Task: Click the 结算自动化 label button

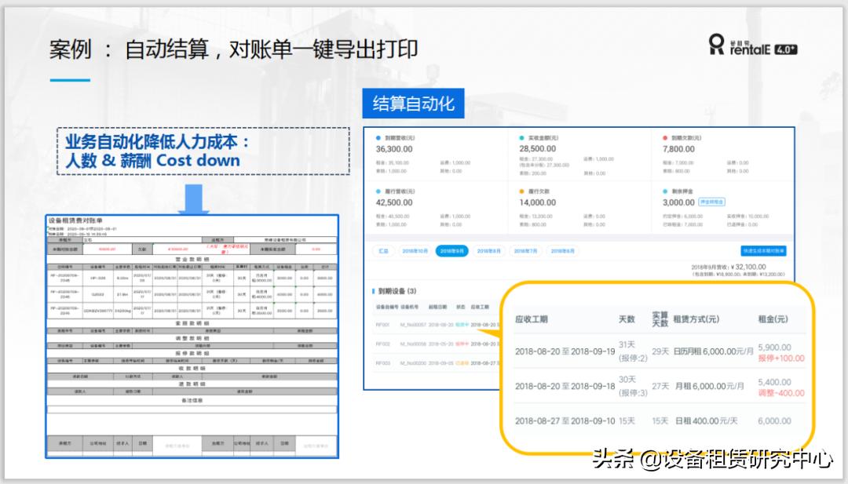Action: pos(414,103)
